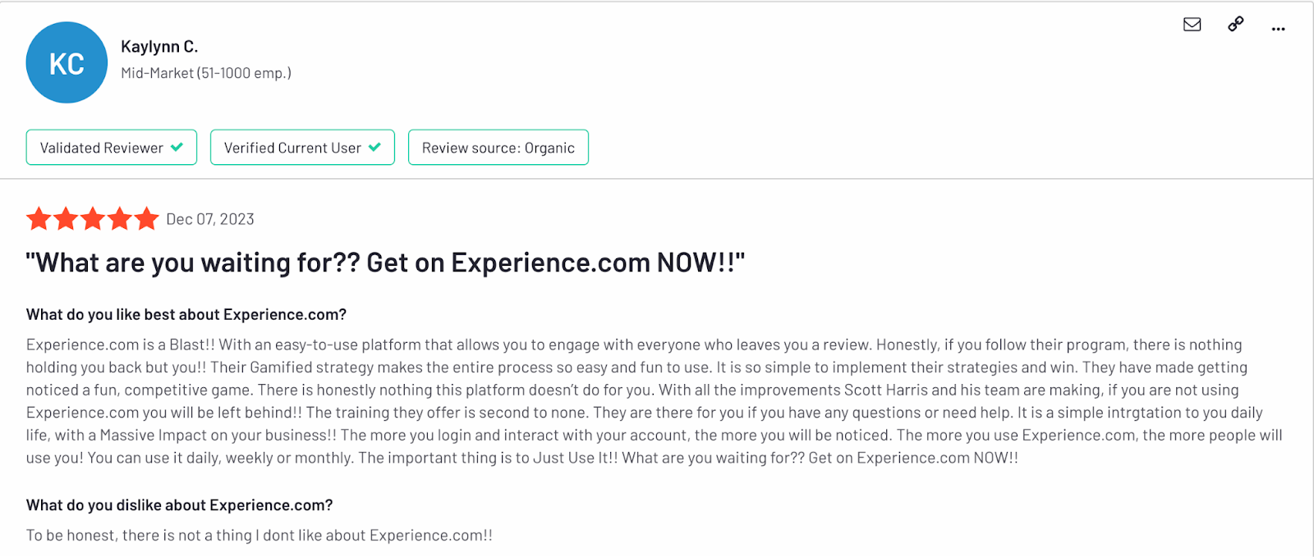Click the fifth orange rating star

tap(147, 219)
